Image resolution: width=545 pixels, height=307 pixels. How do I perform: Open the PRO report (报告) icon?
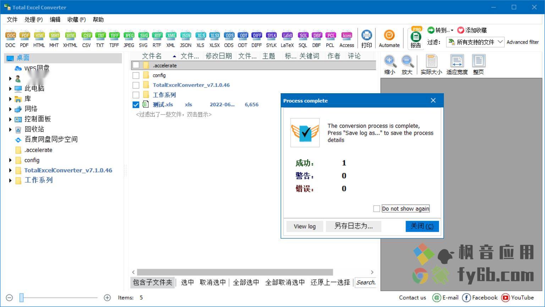click(x=416, y=38)
